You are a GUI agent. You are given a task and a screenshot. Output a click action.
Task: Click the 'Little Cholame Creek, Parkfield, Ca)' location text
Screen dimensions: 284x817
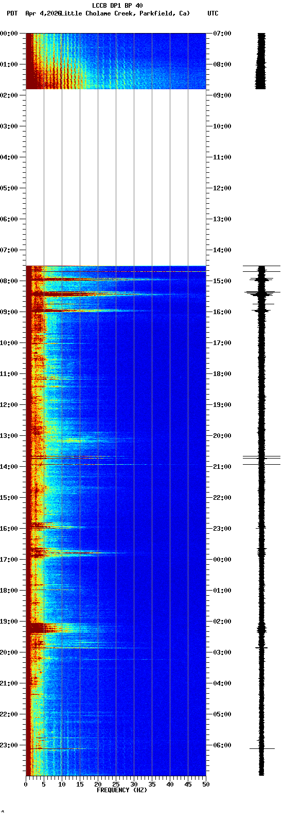pos(125,13)
